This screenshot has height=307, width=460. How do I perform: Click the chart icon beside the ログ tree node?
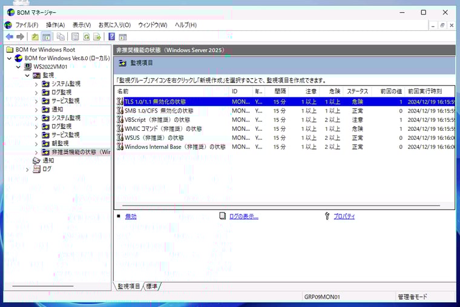37,169
